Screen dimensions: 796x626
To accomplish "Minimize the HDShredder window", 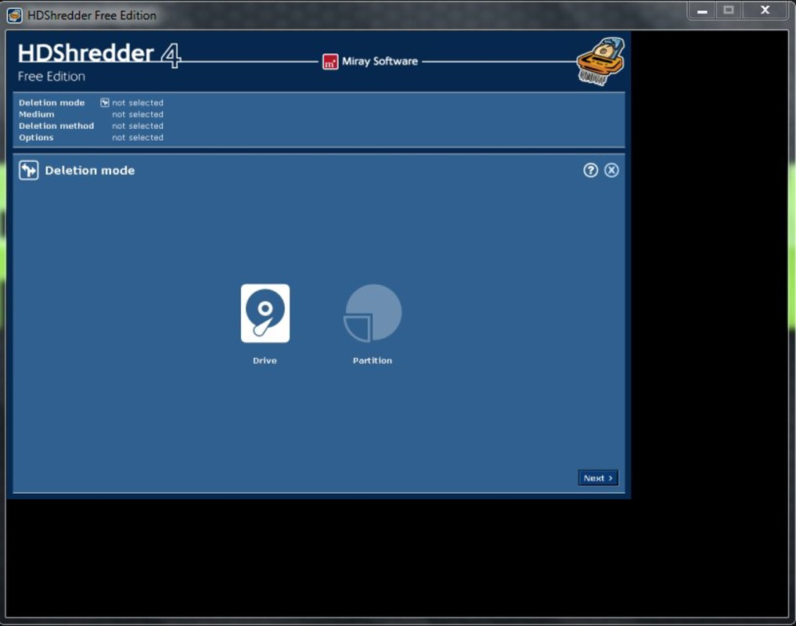I will click(x=702, y=10).
